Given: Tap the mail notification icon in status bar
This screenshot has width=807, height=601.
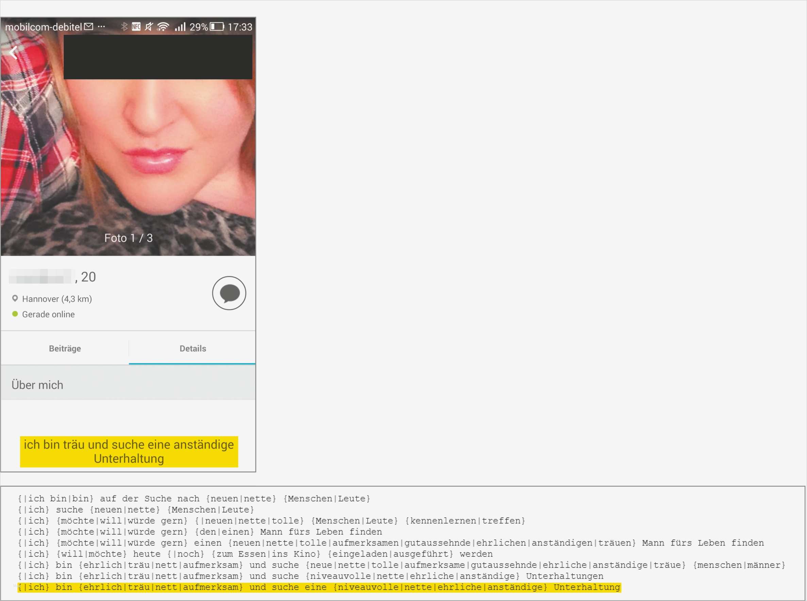Looking at the screenshot, I should [x=88, y=27].
